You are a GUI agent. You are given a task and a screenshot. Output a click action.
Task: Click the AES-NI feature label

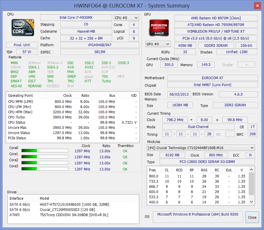[x=16, y=86]
